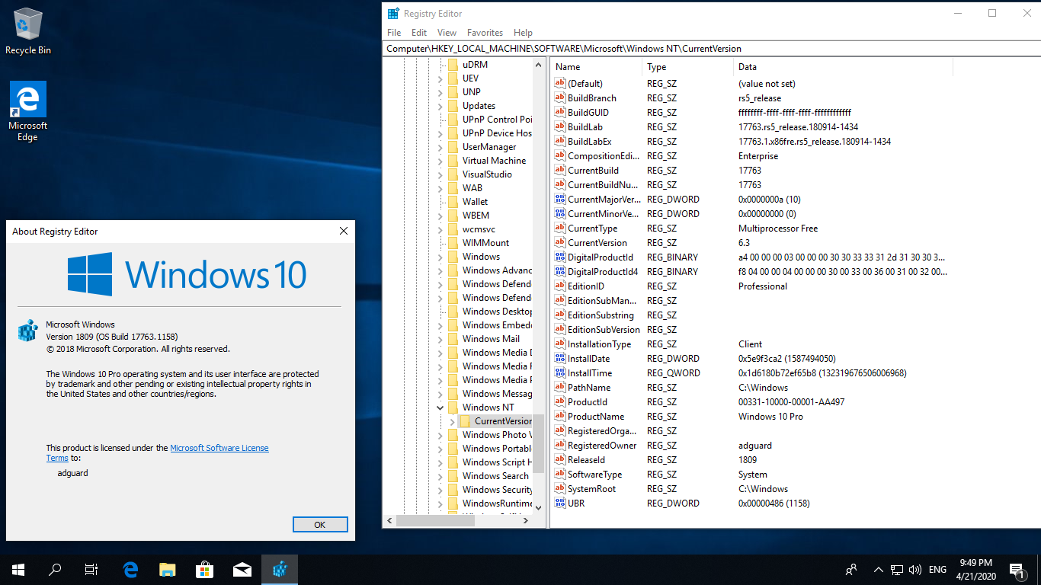Select the (Default) value icon
This screenshot has width=1041, height=585.
[x=560, y=84]
